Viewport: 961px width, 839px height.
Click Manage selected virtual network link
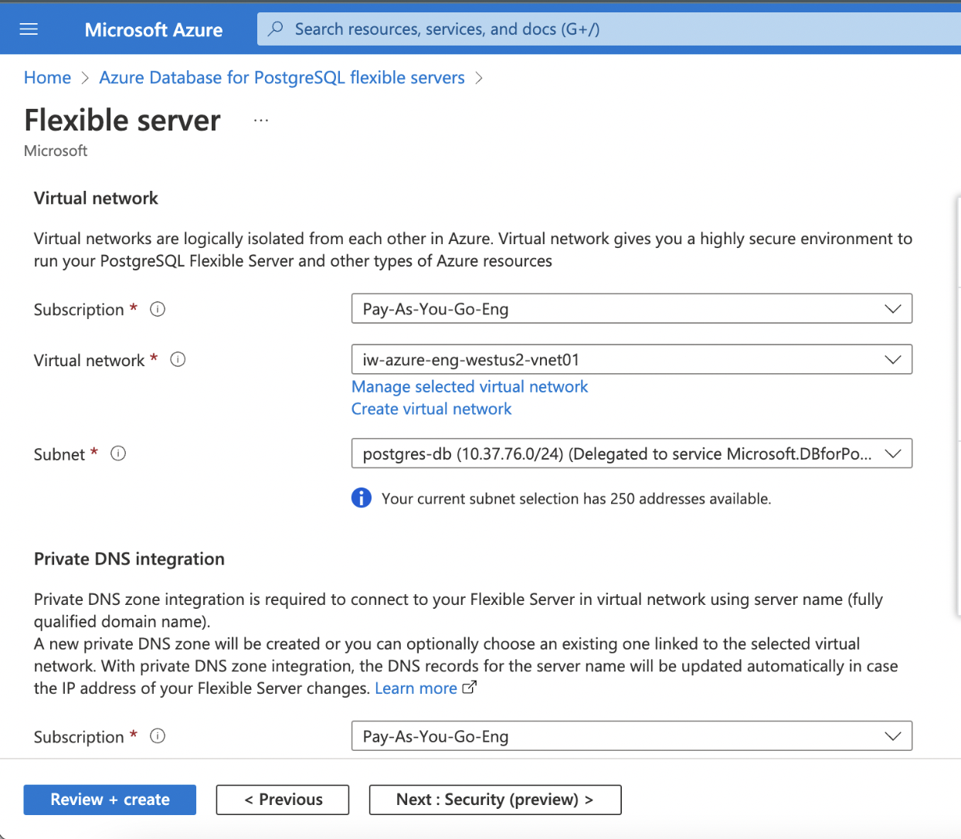coord(470,386)
